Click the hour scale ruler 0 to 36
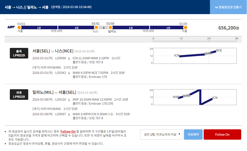 (195, 39)
